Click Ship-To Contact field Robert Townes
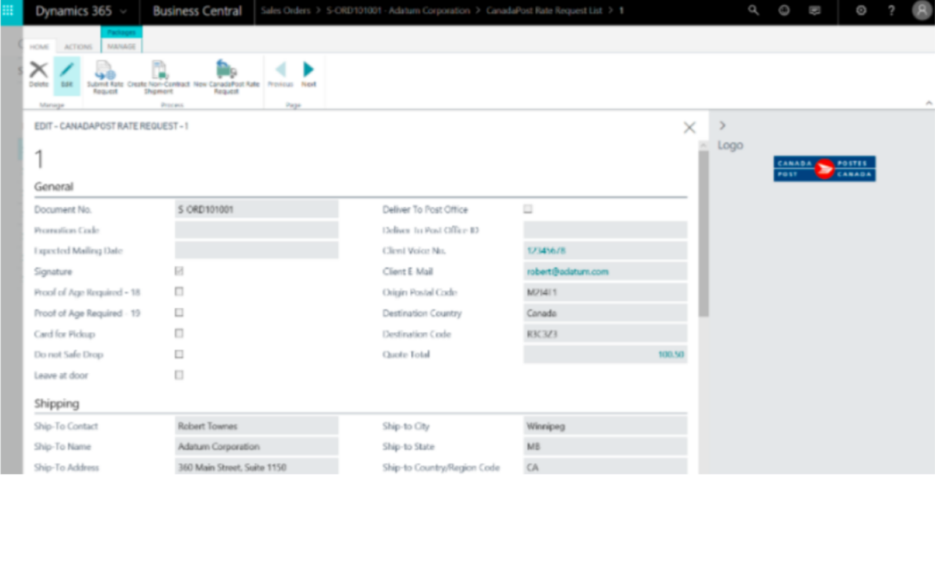 257,426
